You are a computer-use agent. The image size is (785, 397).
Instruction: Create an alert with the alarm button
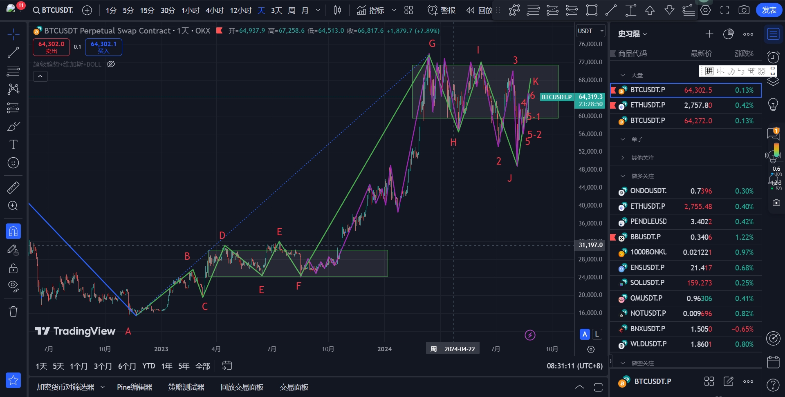442,10
